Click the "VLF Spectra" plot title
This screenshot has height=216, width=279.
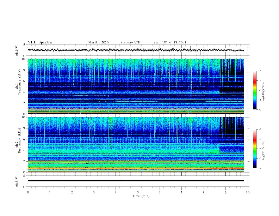[x=40, y=42]
